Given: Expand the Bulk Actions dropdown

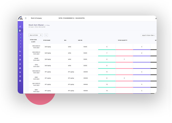Looking at the screenshot, I should click(x=36, y=35).
